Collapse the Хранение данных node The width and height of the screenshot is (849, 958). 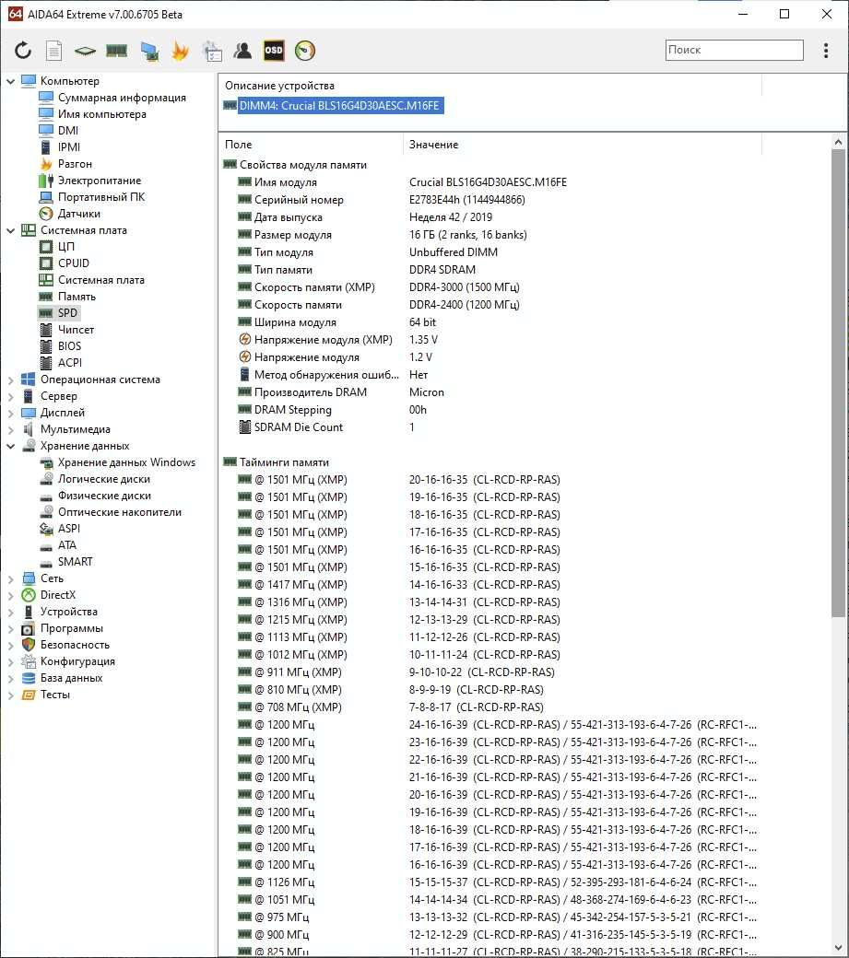[x=10, y=446]
